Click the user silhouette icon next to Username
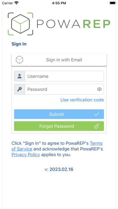118x209 pixels. (x=20, y=76)
